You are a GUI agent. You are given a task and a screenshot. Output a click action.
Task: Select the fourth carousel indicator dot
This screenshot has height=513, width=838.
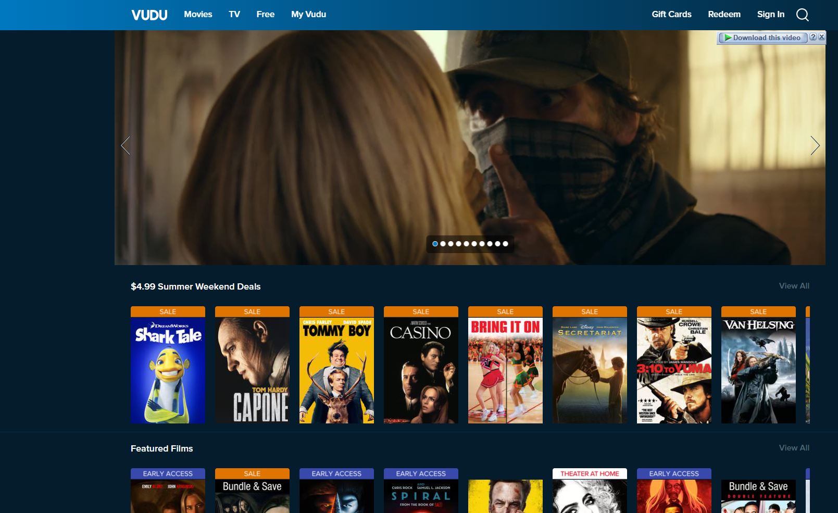458,244
